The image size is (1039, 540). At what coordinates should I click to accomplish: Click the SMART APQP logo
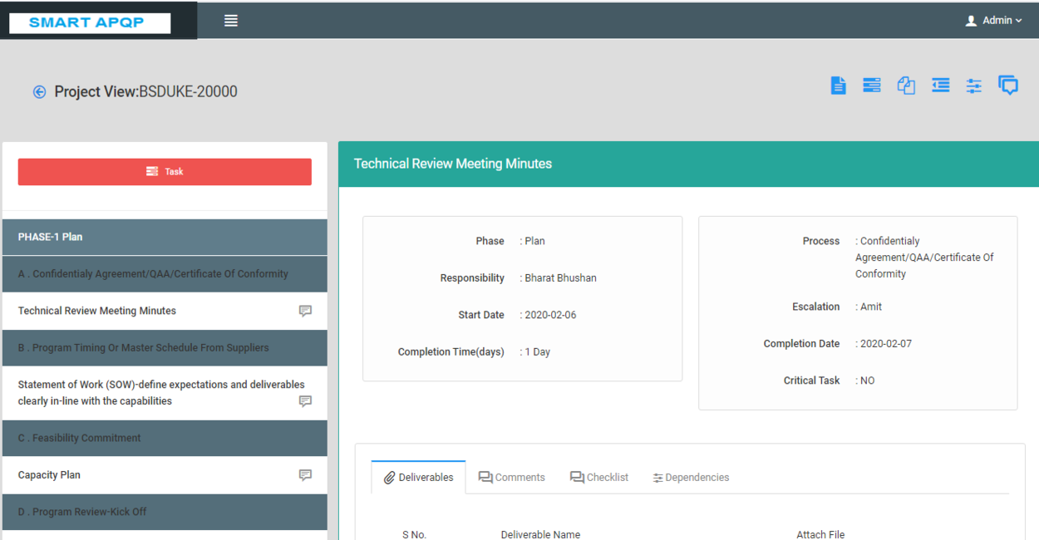90,22
